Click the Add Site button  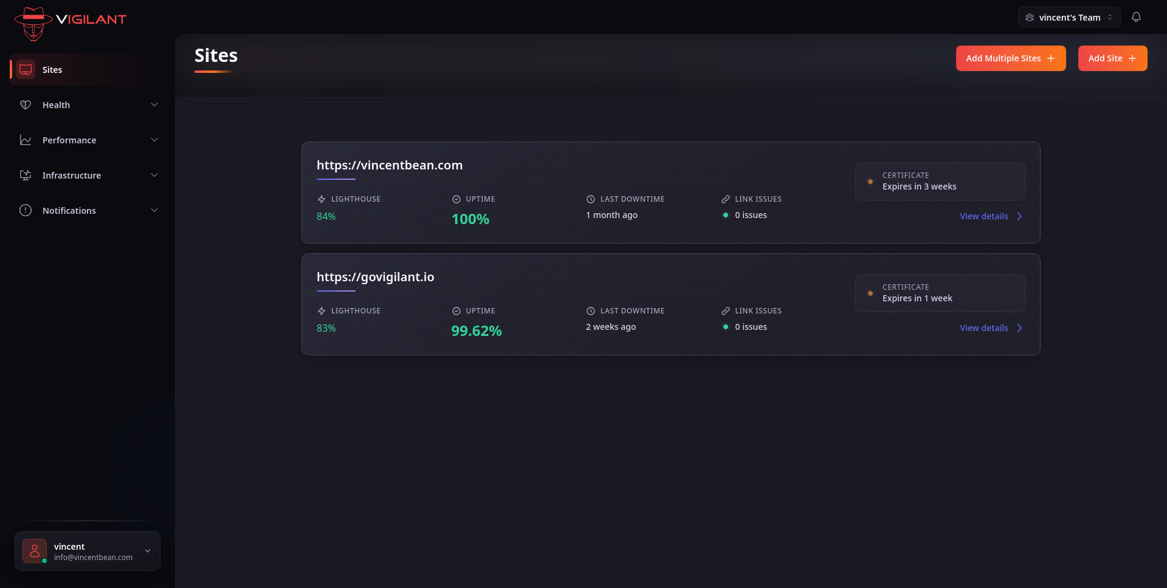(x=1112, y=58)
